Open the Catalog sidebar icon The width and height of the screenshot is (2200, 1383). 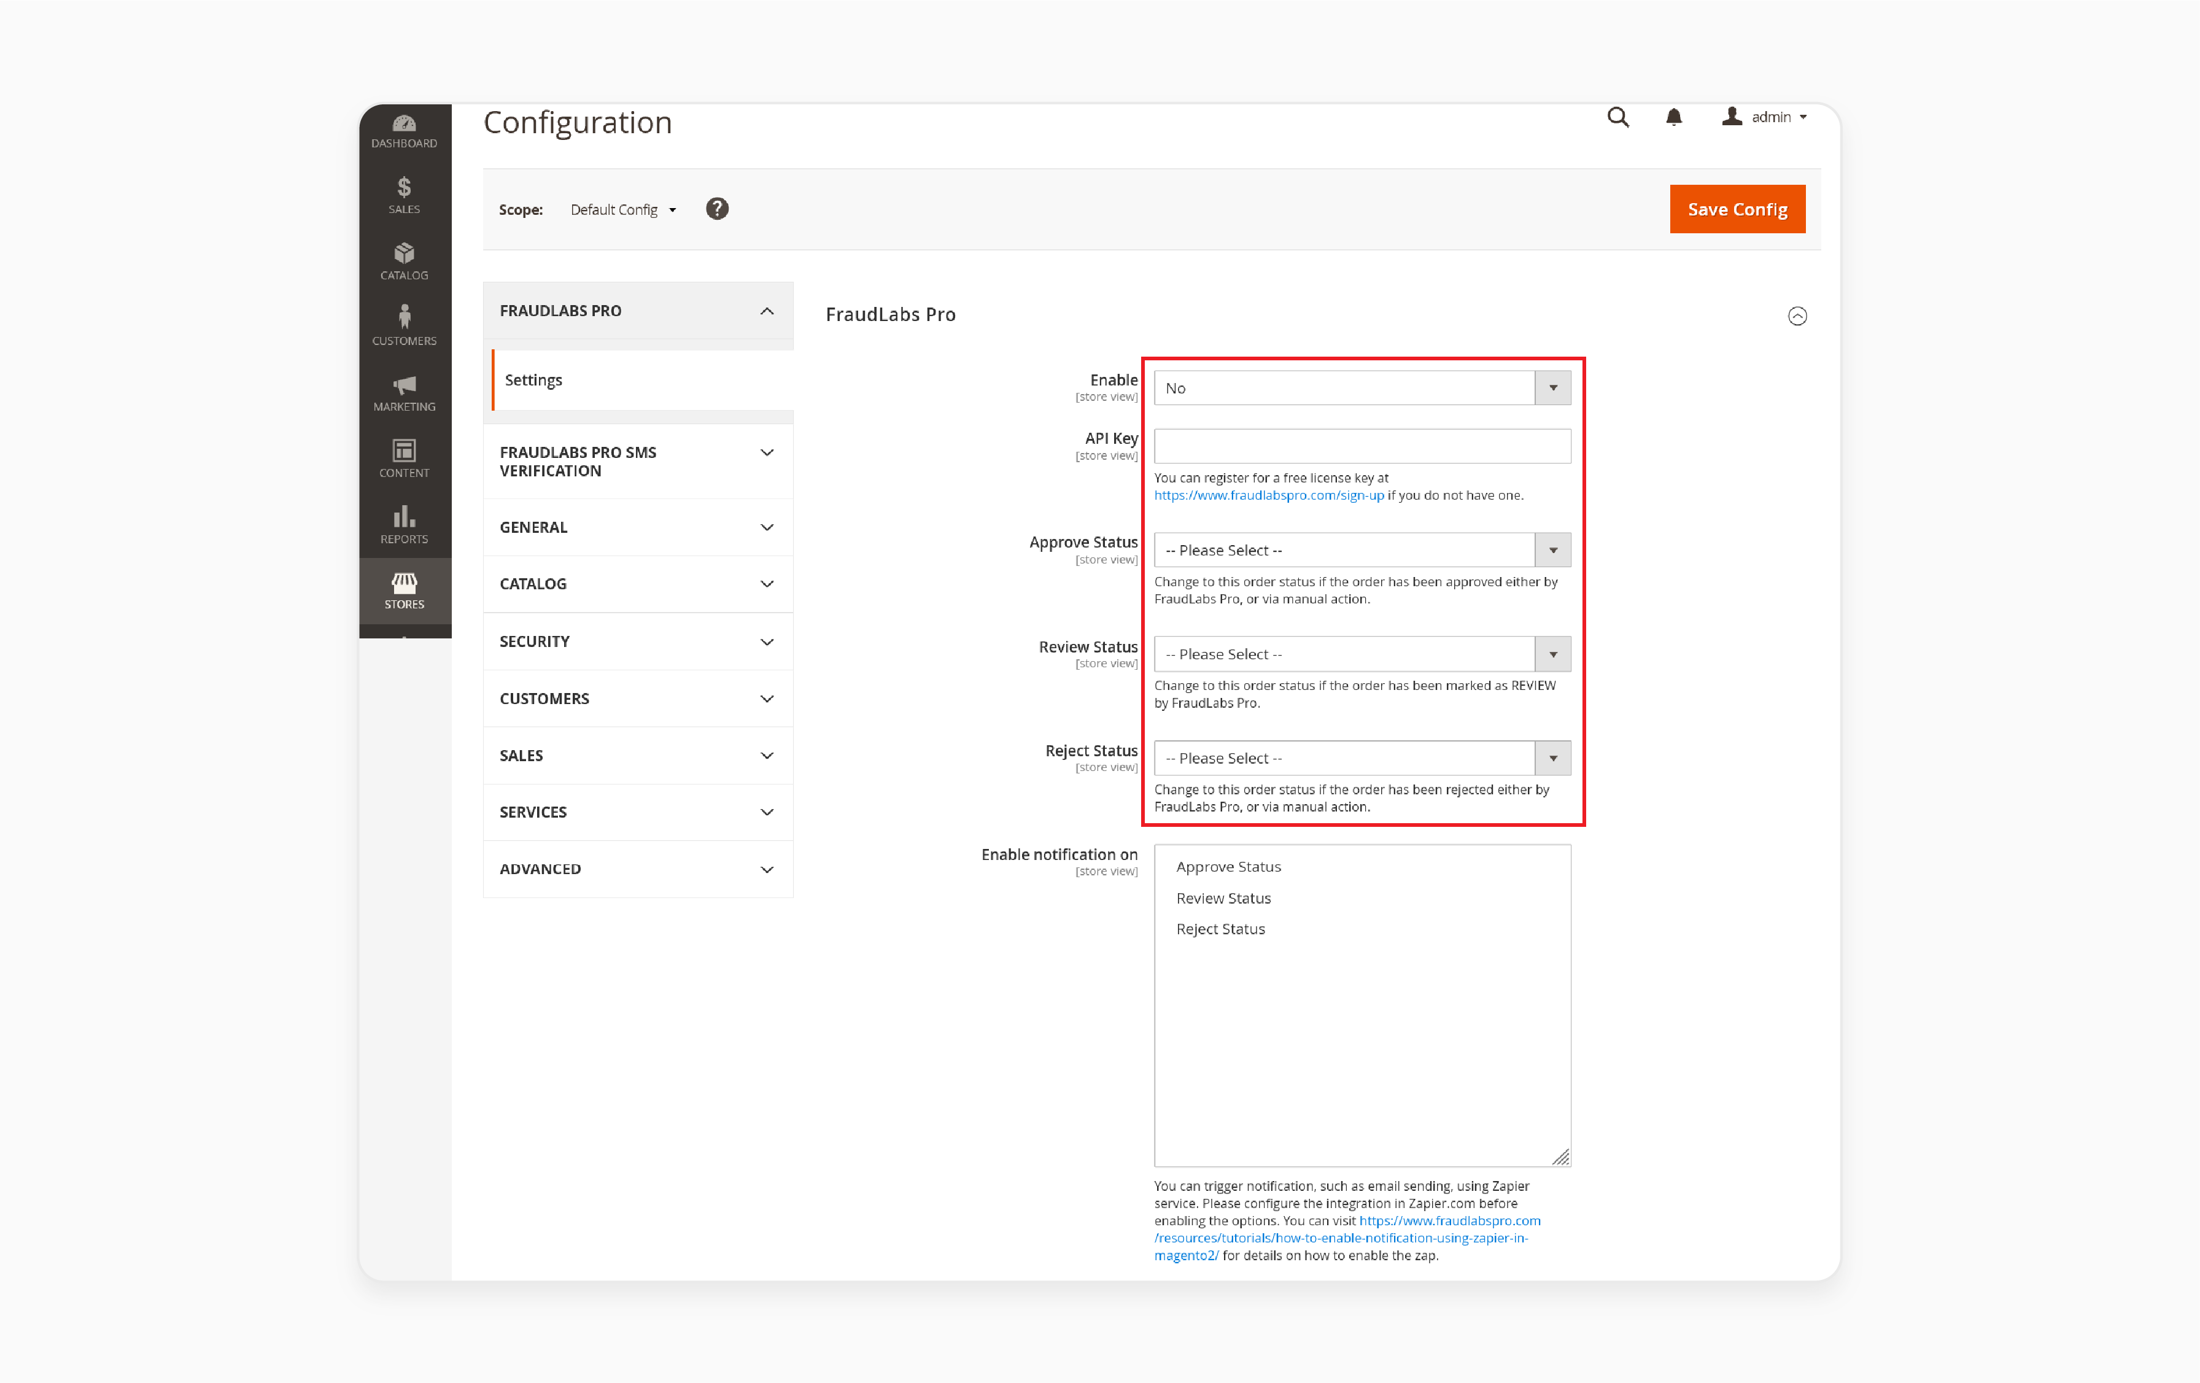[404, 262]
